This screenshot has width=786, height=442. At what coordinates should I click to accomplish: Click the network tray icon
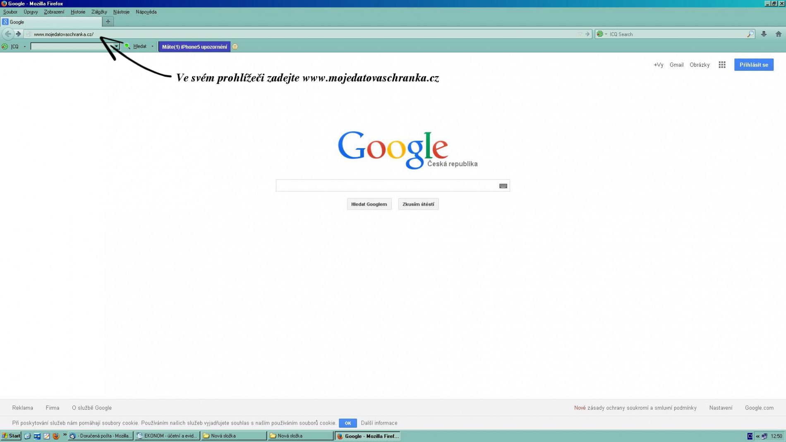(x=764, y=436)
